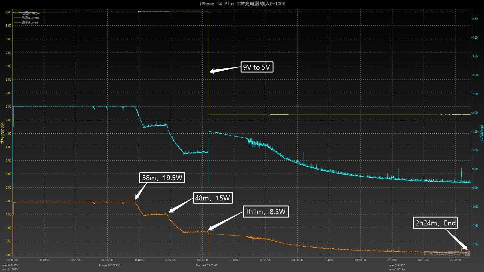Click the 00:40:00 time axis label
Screen dimensions: 484x272
tap(139, 260)
